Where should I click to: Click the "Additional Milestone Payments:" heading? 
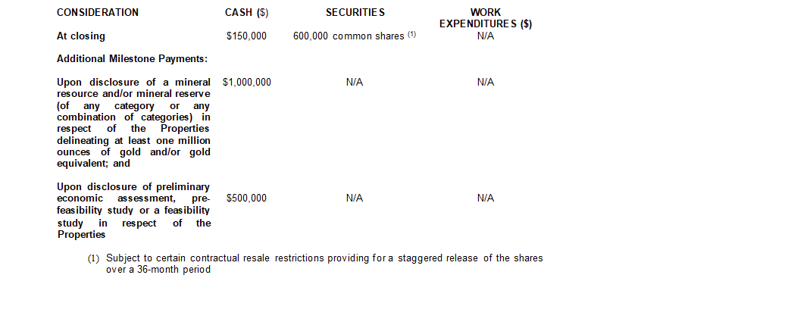(133, 59)
